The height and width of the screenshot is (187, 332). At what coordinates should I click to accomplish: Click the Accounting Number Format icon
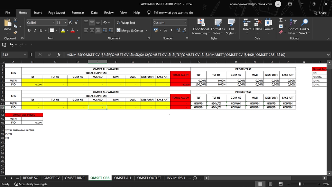156,30
